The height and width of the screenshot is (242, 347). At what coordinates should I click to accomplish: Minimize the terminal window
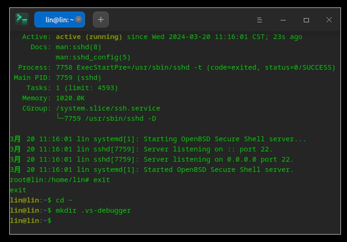[283, 20]
